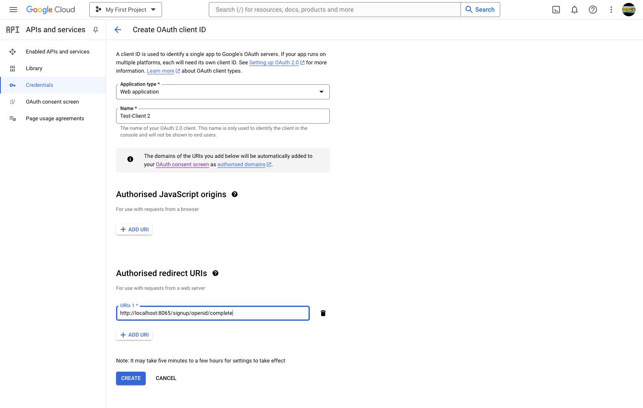Open the help question mark menu
The height and width of the screenshot is (408, 643).
pyautogui.click(x=593, y=10)
